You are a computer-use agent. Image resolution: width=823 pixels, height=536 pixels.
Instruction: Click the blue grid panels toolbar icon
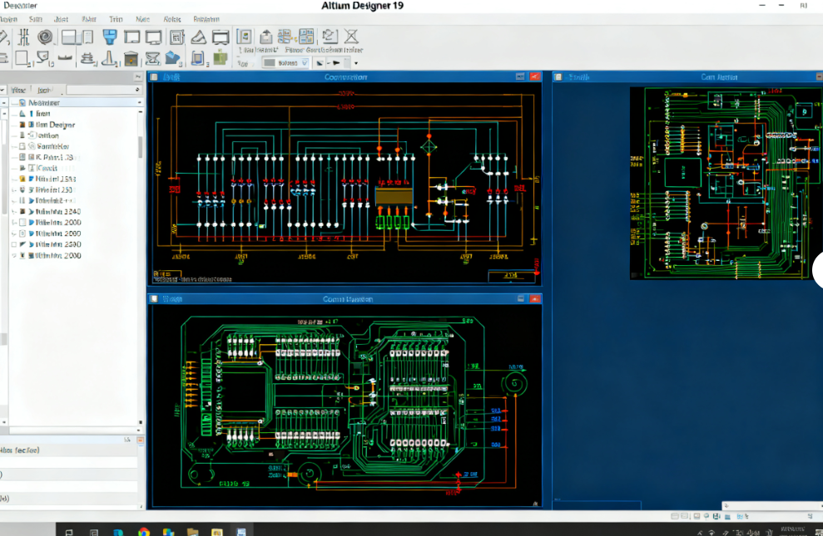pos(306,37)
